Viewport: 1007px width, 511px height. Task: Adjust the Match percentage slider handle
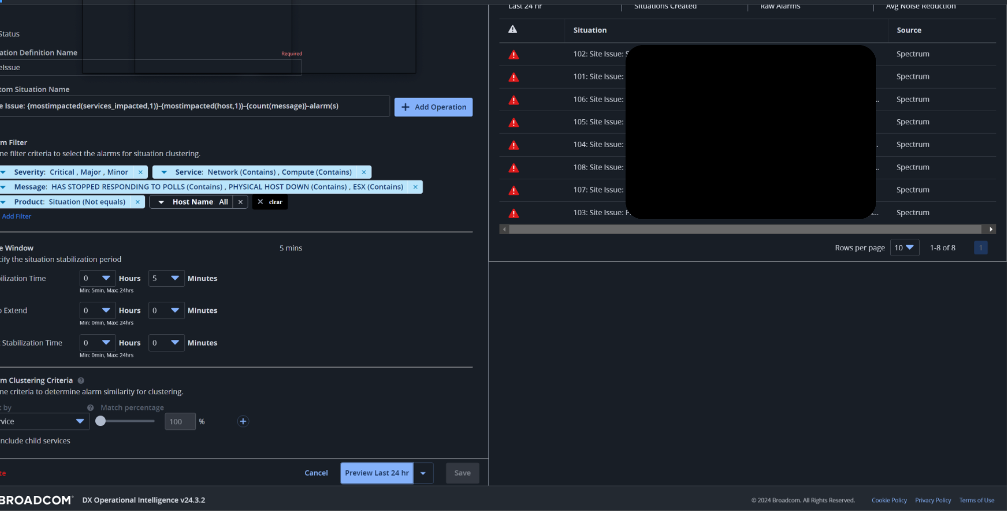(101, 421)
